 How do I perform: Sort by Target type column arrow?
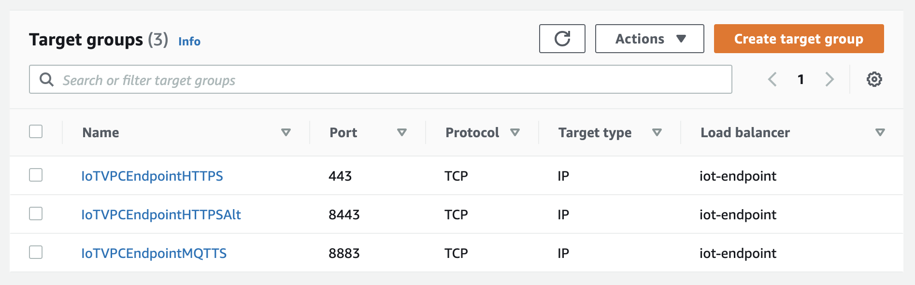[x=657, y=132]
